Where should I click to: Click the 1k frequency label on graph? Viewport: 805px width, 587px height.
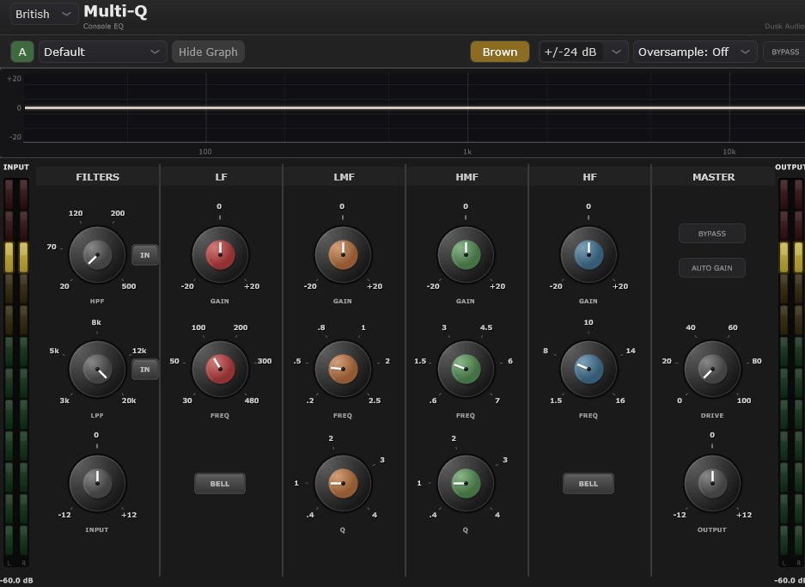tap(467, 151)
